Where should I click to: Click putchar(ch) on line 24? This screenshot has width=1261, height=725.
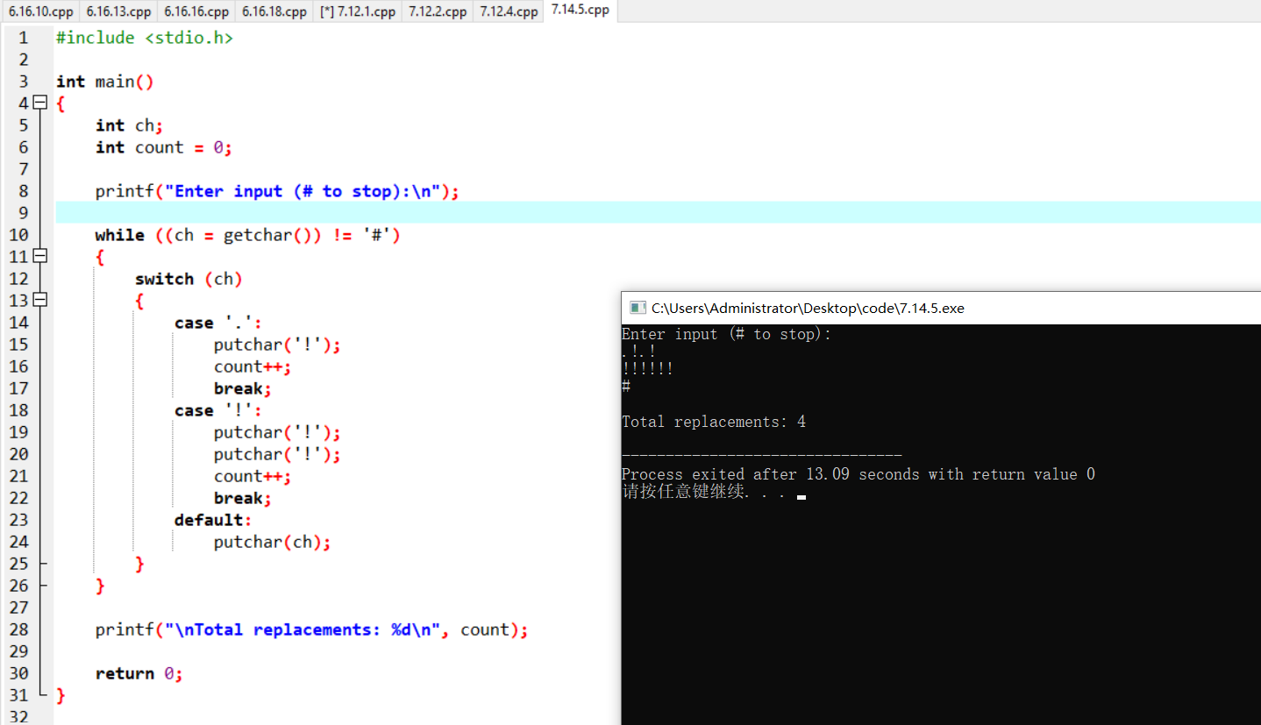[x=273, y=542]
